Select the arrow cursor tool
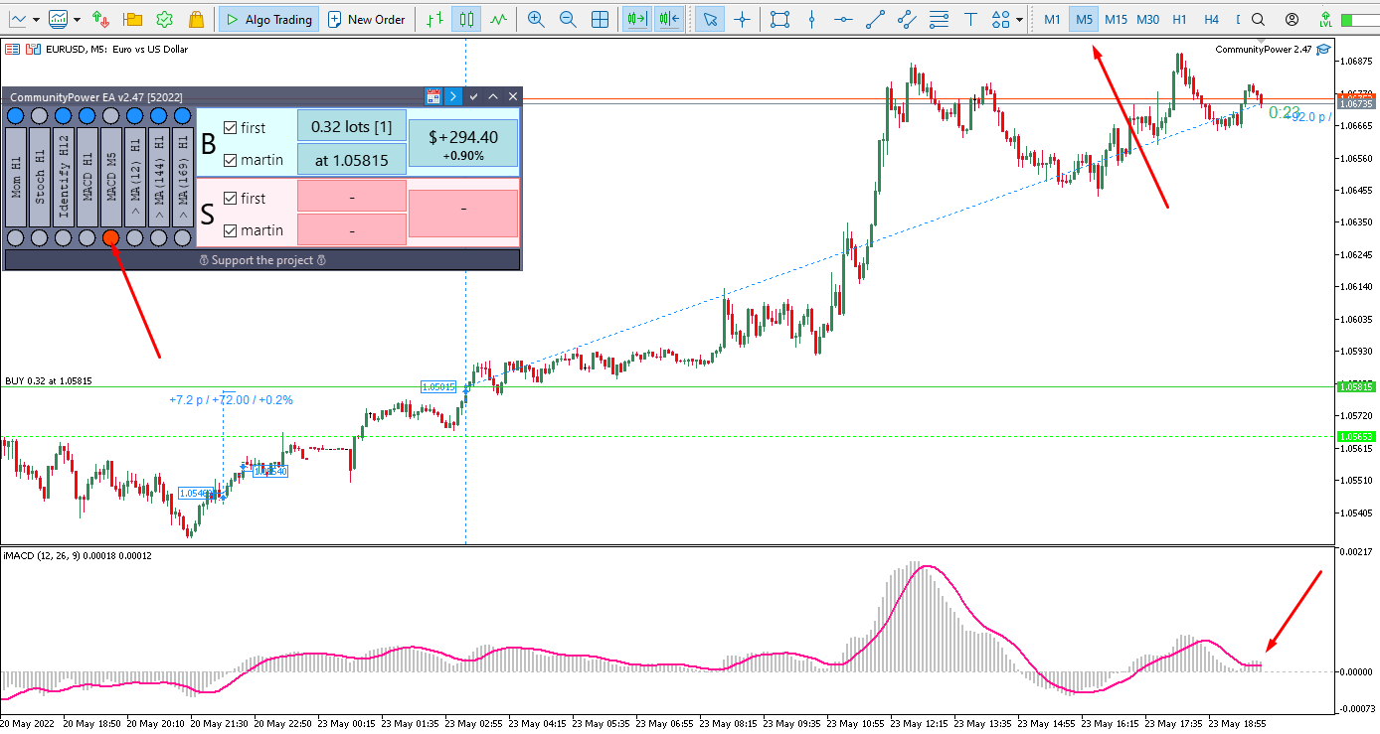The image size is (1380, 734). pos(710,19)
